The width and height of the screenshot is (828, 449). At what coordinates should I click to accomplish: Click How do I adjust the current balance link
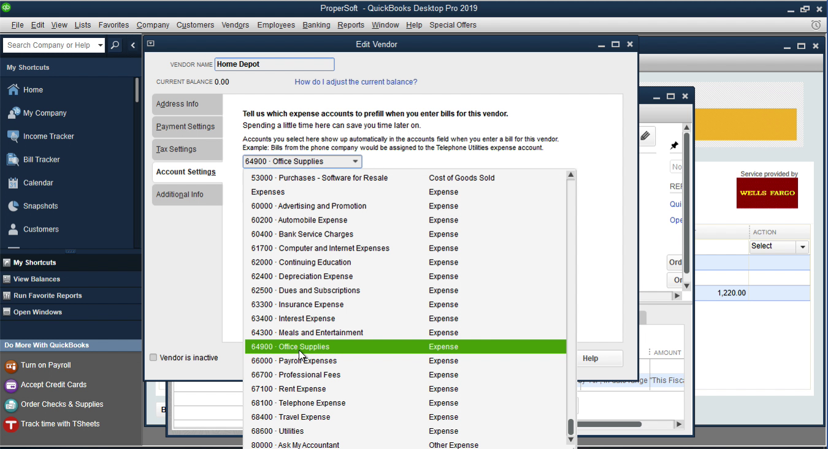click(356, 82)
